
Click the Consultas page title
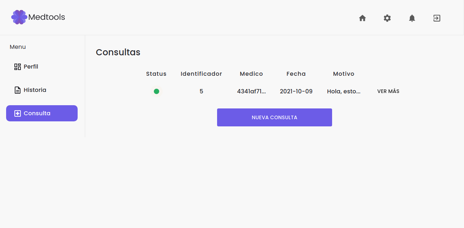pos(118,52)
